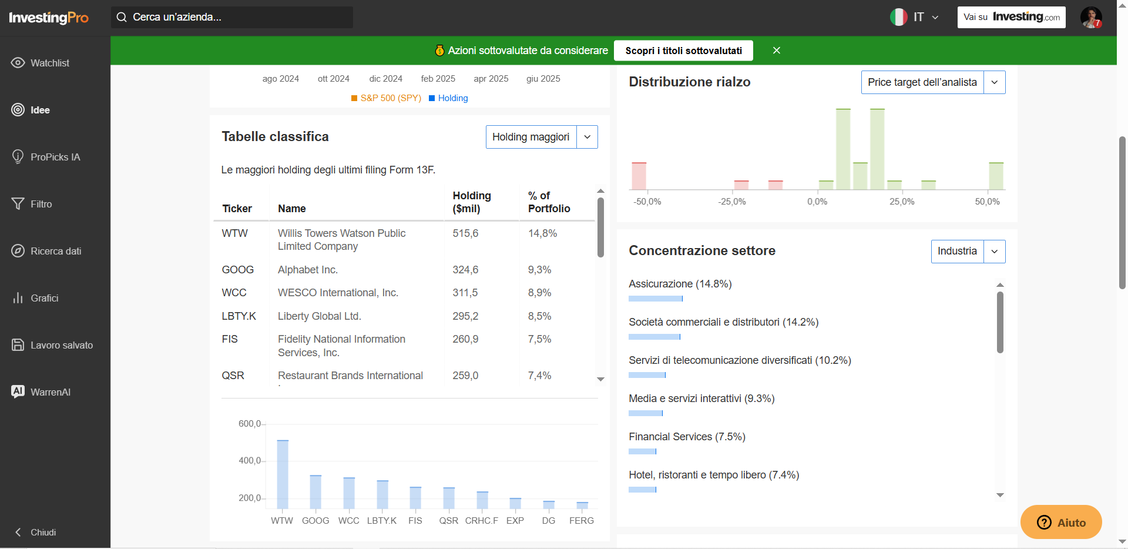The image size is (1128, 549).
Task: Select the Idee target icon
Action: (x=18, y=110)
